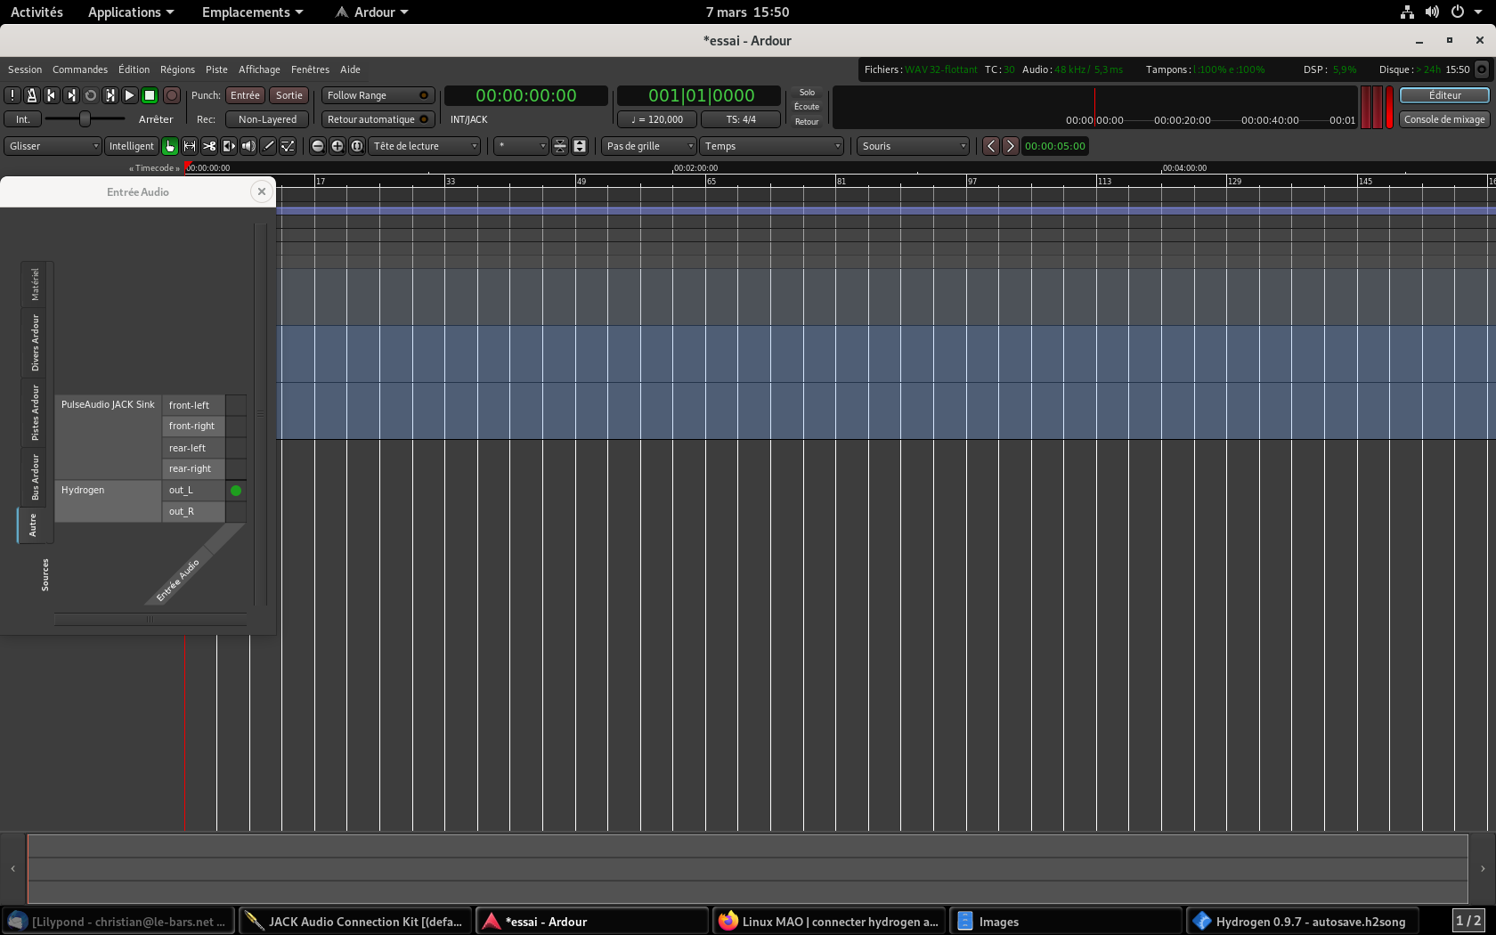Toggle Retour (feedback) indicator
The image size is (1496, 935).
807,122
